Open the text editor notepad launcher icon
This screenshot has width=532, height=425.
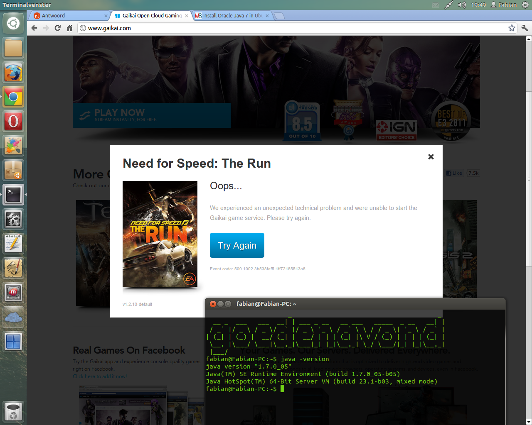[13, 244]
